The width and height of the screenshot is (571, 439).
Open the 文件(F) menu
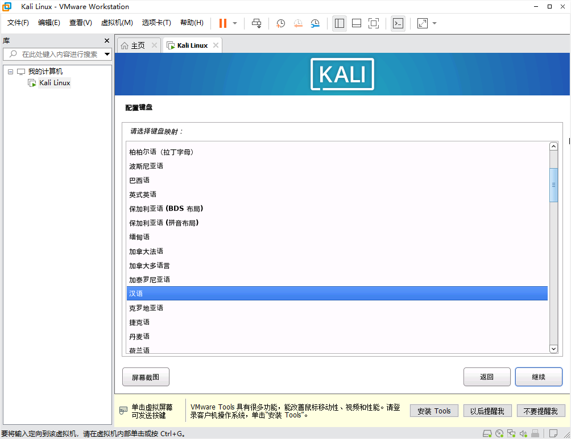point(18,23)
